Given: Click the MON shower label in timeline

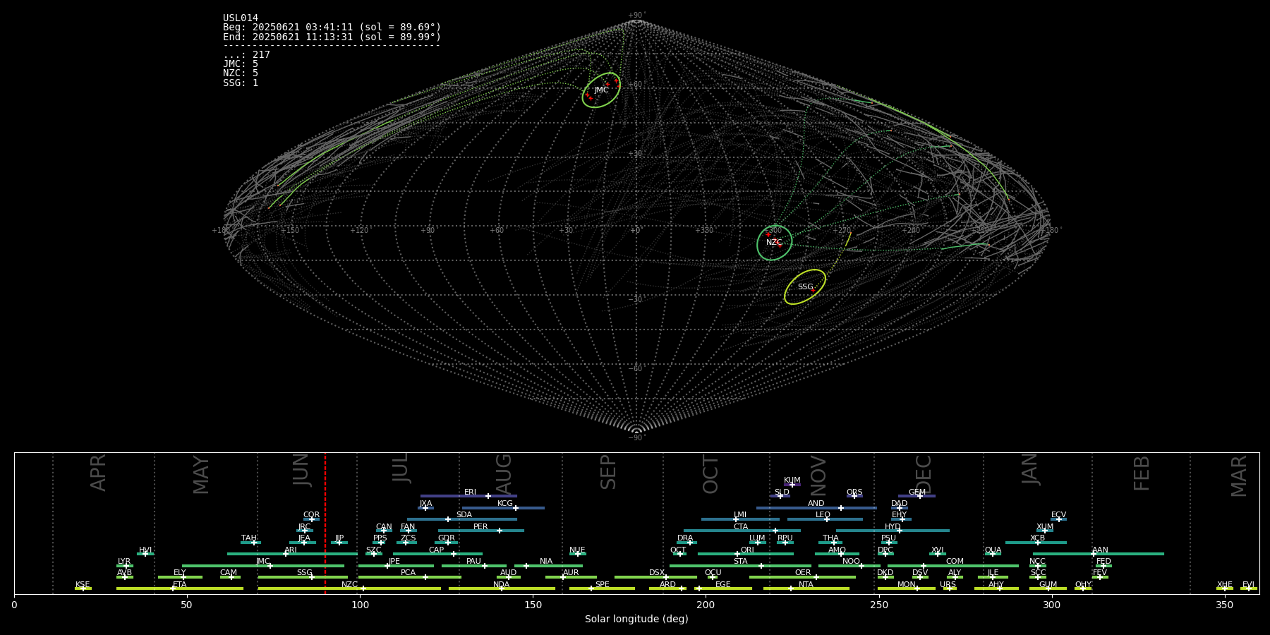Looking at the screenshot, I should (x=907, y=585).
